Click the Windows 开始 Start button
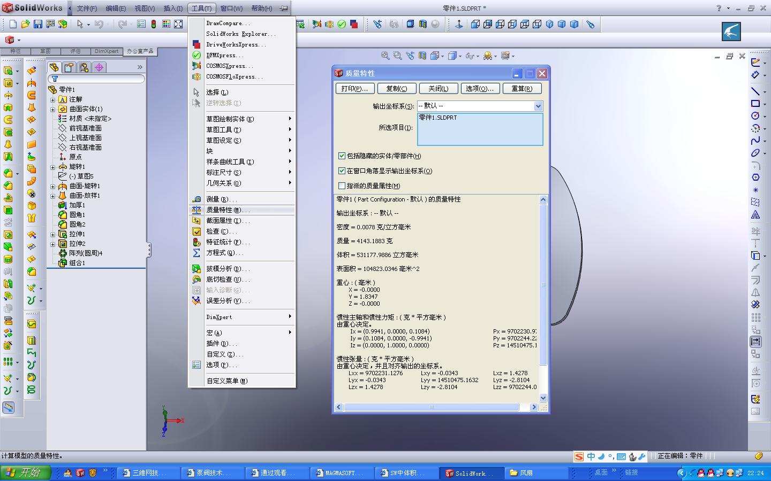This screenshot has width=771, height=481. (26, 473)
